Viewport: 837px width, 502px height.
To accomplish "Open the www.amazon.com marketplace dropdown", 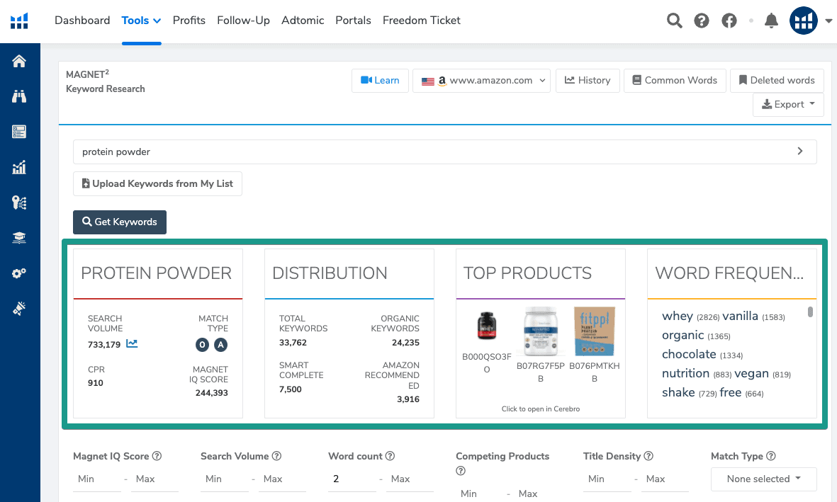I will pyautogui.click(x=481, y=81).
